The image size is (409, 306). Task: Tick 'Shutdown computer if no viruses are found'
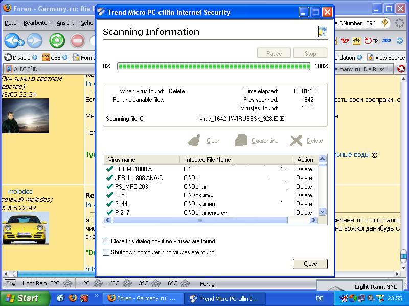click(x=106, y=252)
